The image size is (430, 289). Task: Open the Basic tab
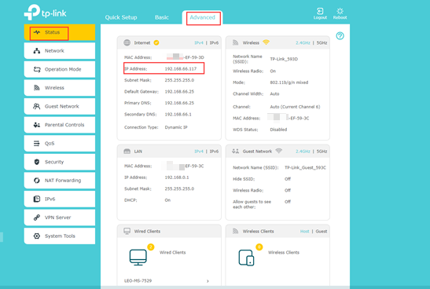click(x=162, y=17)
